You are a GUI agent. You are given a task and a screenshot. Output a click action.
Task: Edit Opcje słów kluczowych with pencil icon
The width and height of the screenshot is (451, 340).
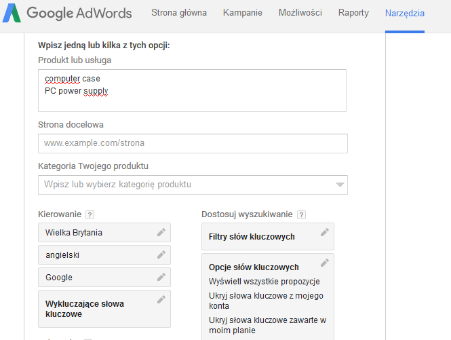point(324,263)
